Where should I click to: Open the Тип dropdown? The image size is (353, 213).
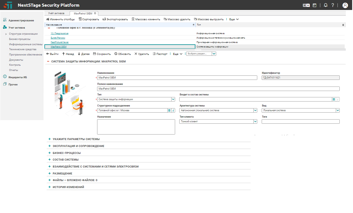point(173,99)
